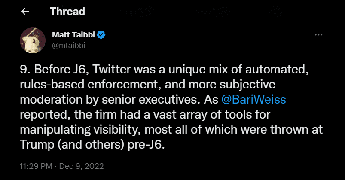Go back using the left arrow
This screenshot has height=180, width=345.
pos(25,12)
